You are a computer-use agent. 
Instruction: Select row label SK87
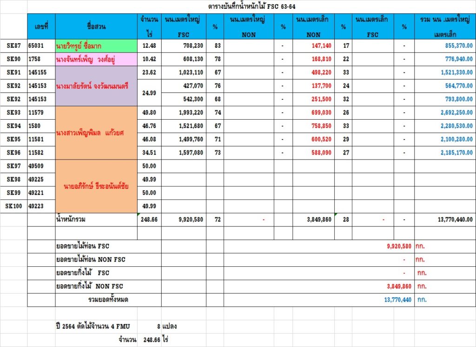pos(13,46)
